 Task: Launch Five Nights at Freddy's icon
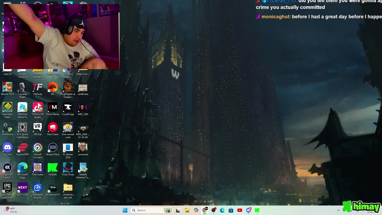(x=68, y=90)
